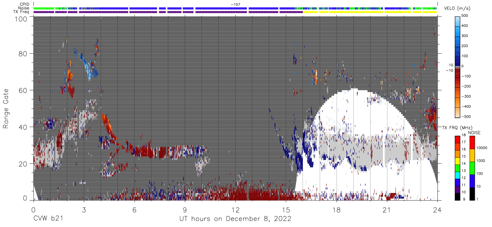Click the 3 tick on the UT hours axis
The height and width of the screenshot is (227, 492).
tap(84, 209)
